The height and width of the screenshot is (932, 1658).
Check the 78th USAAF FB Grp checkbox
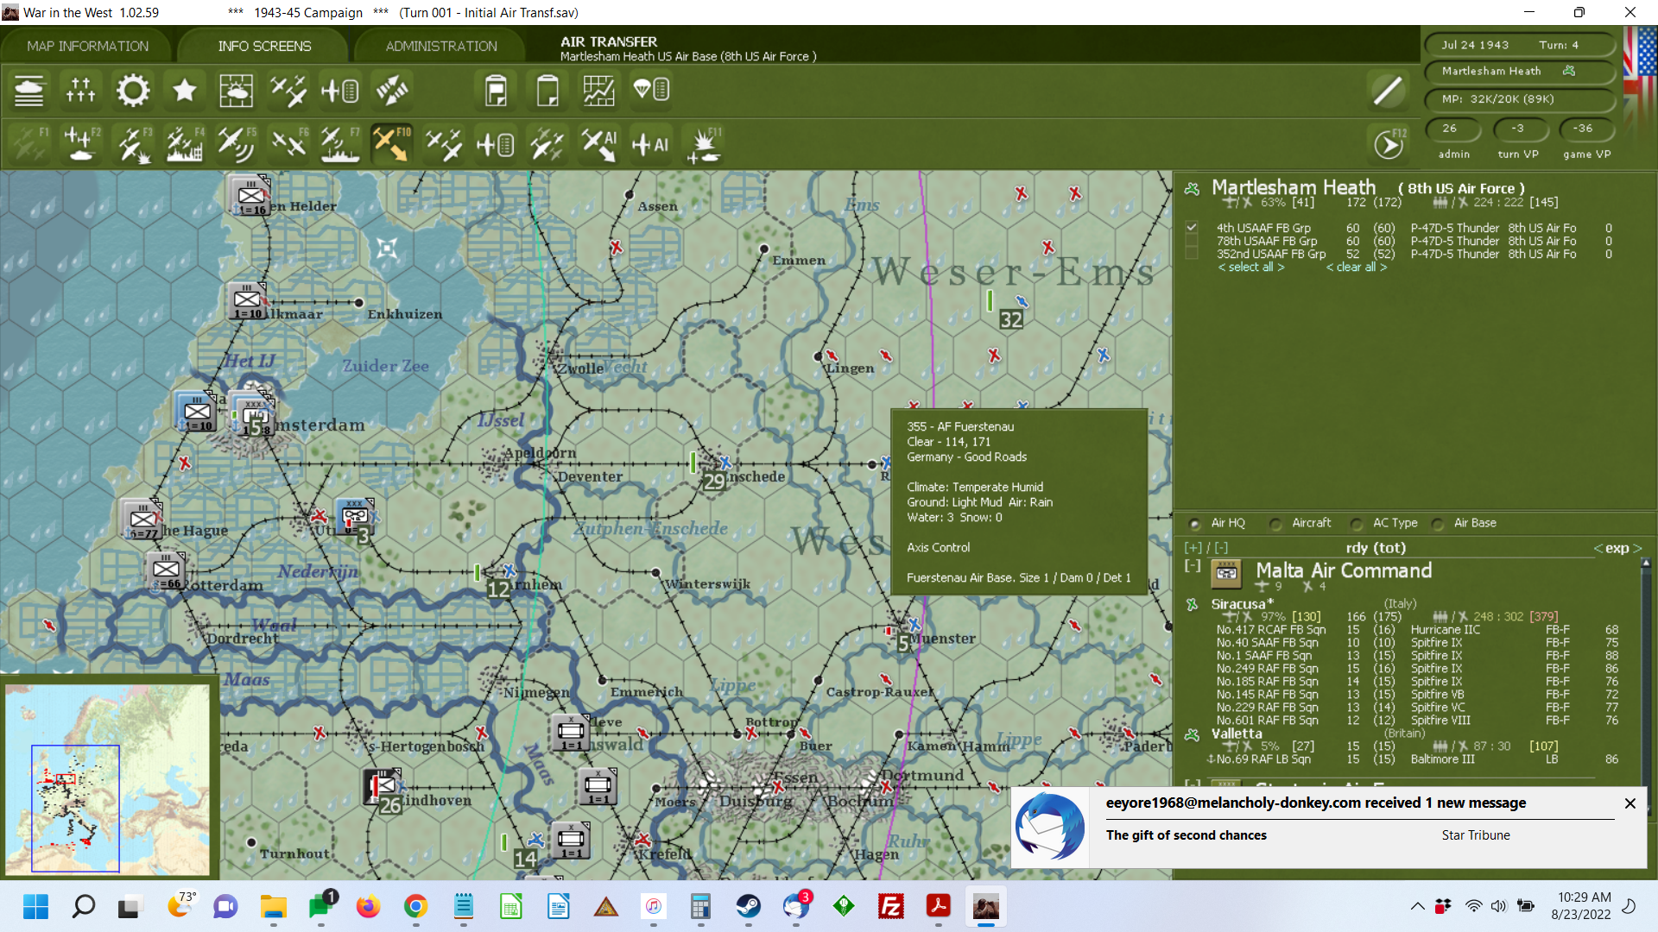tap(1192, 241)
